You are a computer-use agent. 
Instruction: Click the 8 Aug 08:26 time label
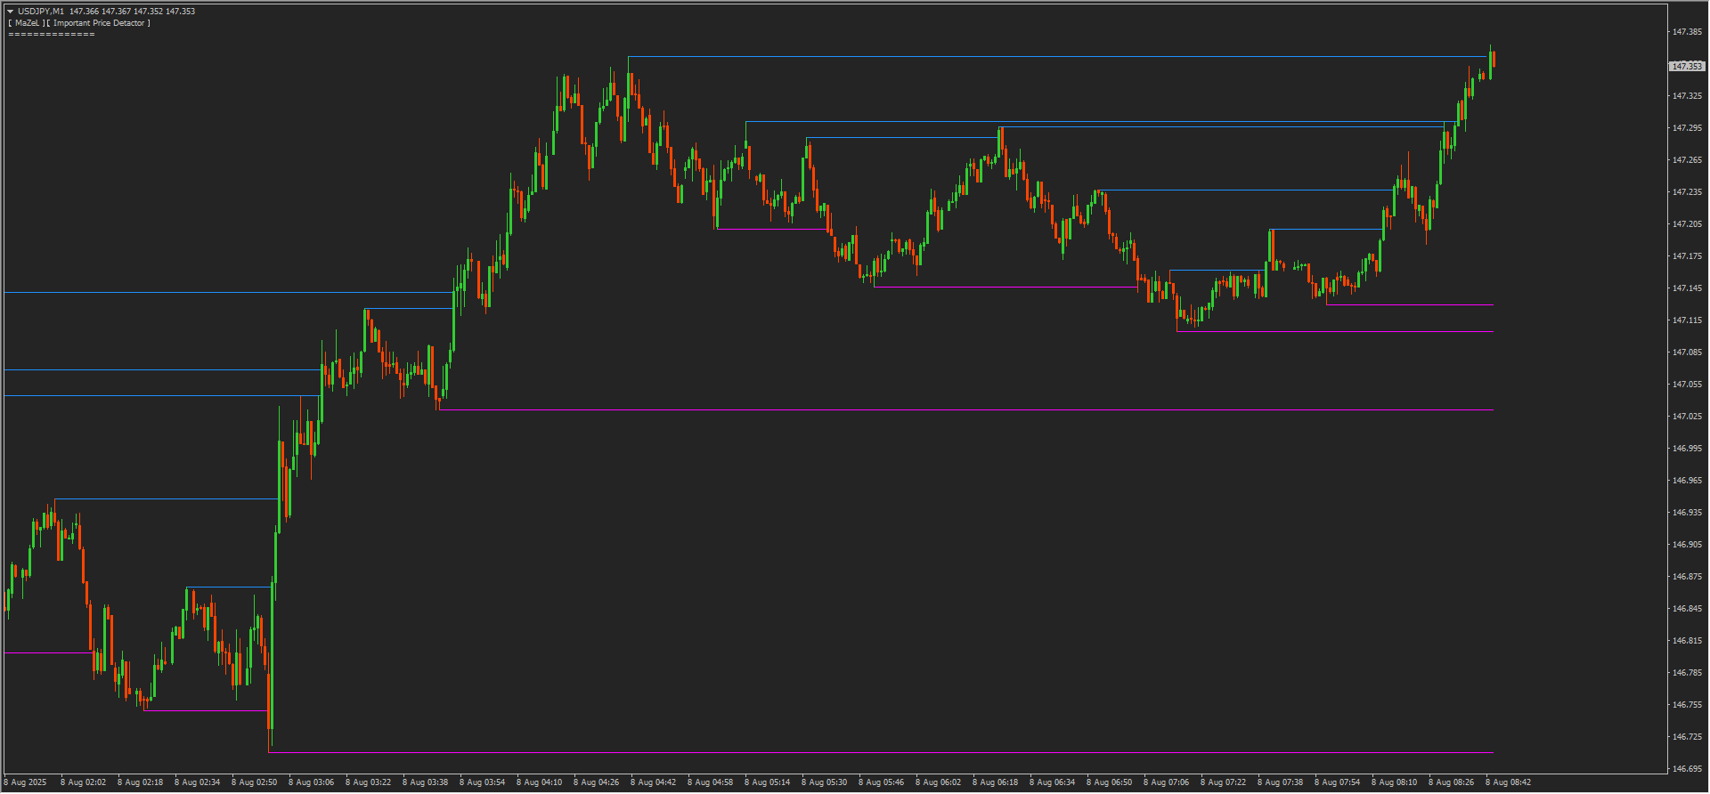[x=1451, y=783]
